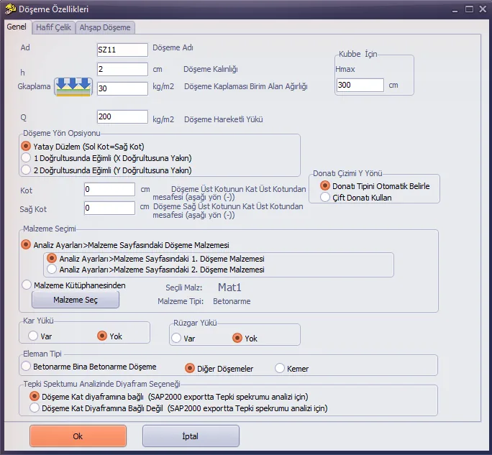Viewport: 492px width, 455px height.
Task: Click the Mat1 selected material text
Action: (x=229, y=288)
